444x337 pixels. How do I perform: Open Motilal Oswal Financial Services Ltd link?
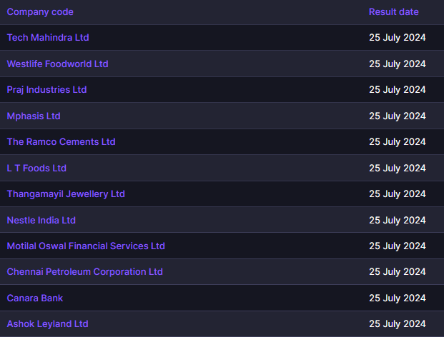[x=86, y=246]
